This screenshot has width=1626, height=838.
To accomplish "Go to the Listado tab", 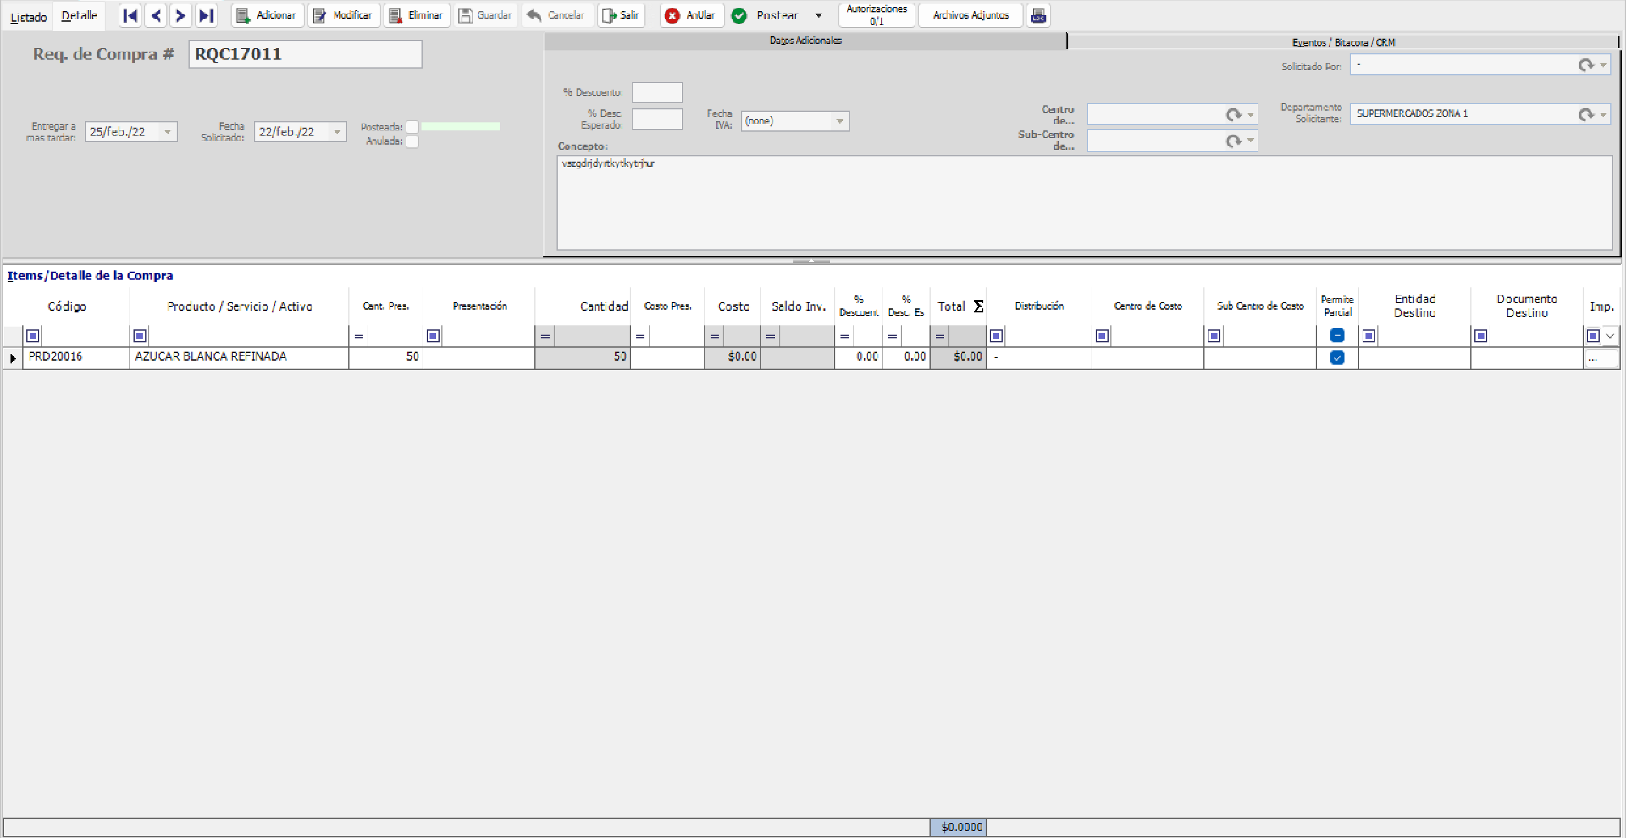I will click(x=28, y=16).
